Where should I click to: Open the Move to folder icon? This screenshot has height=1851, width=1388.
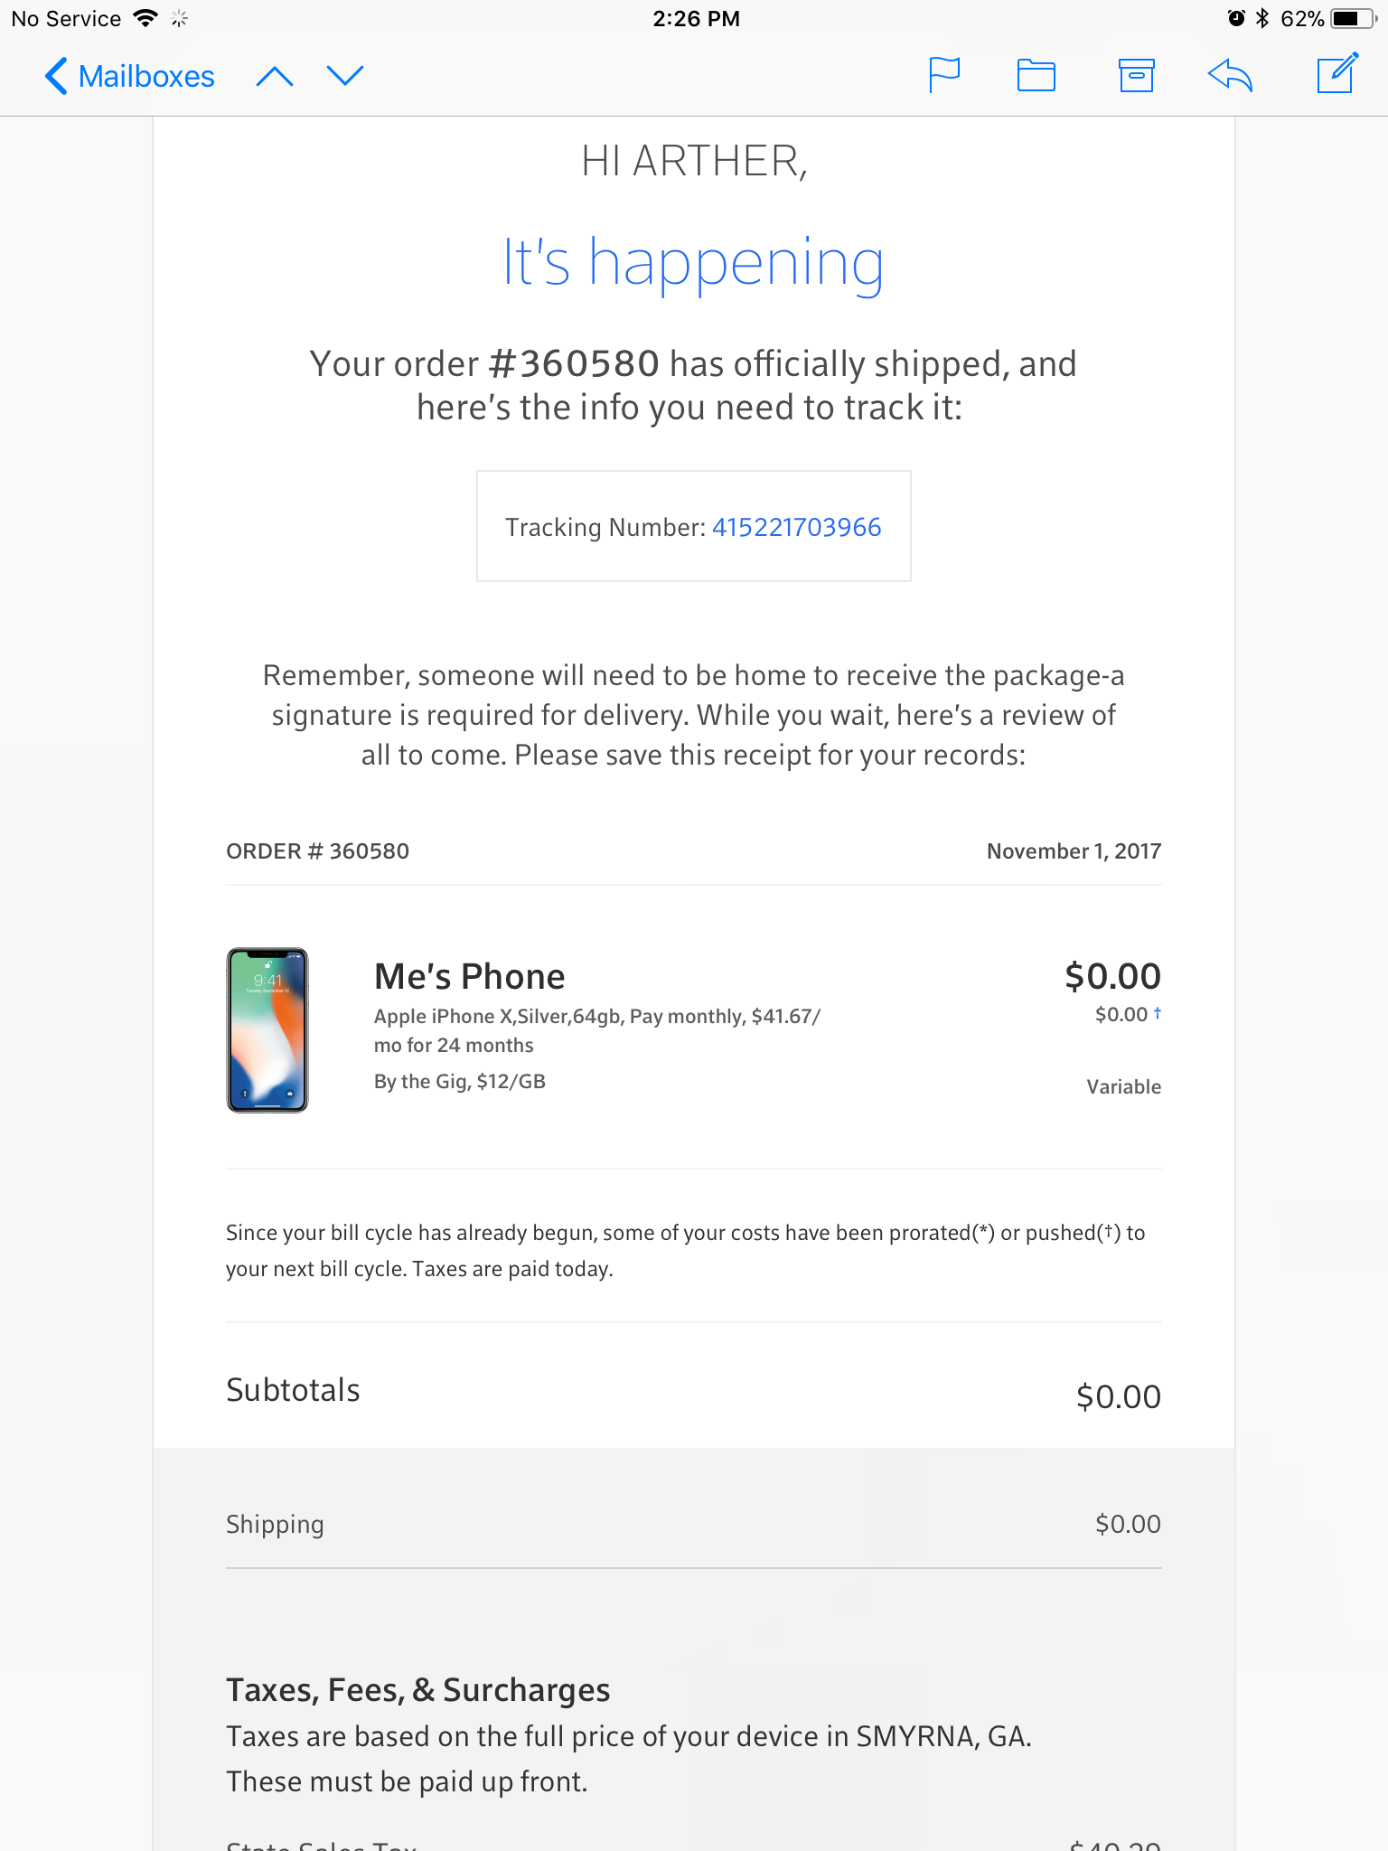[1036, 75]
